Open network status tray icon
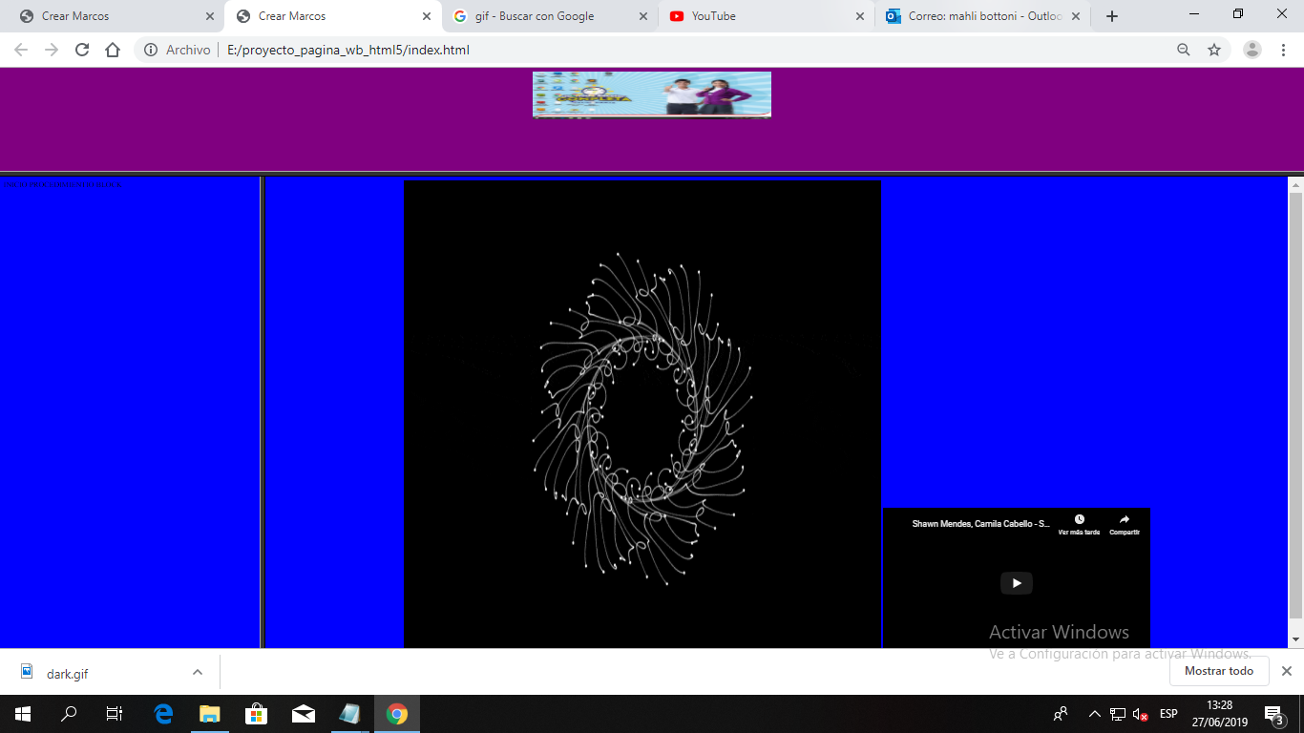This screenshot has width=1304, height=733. pos(1118,714)
